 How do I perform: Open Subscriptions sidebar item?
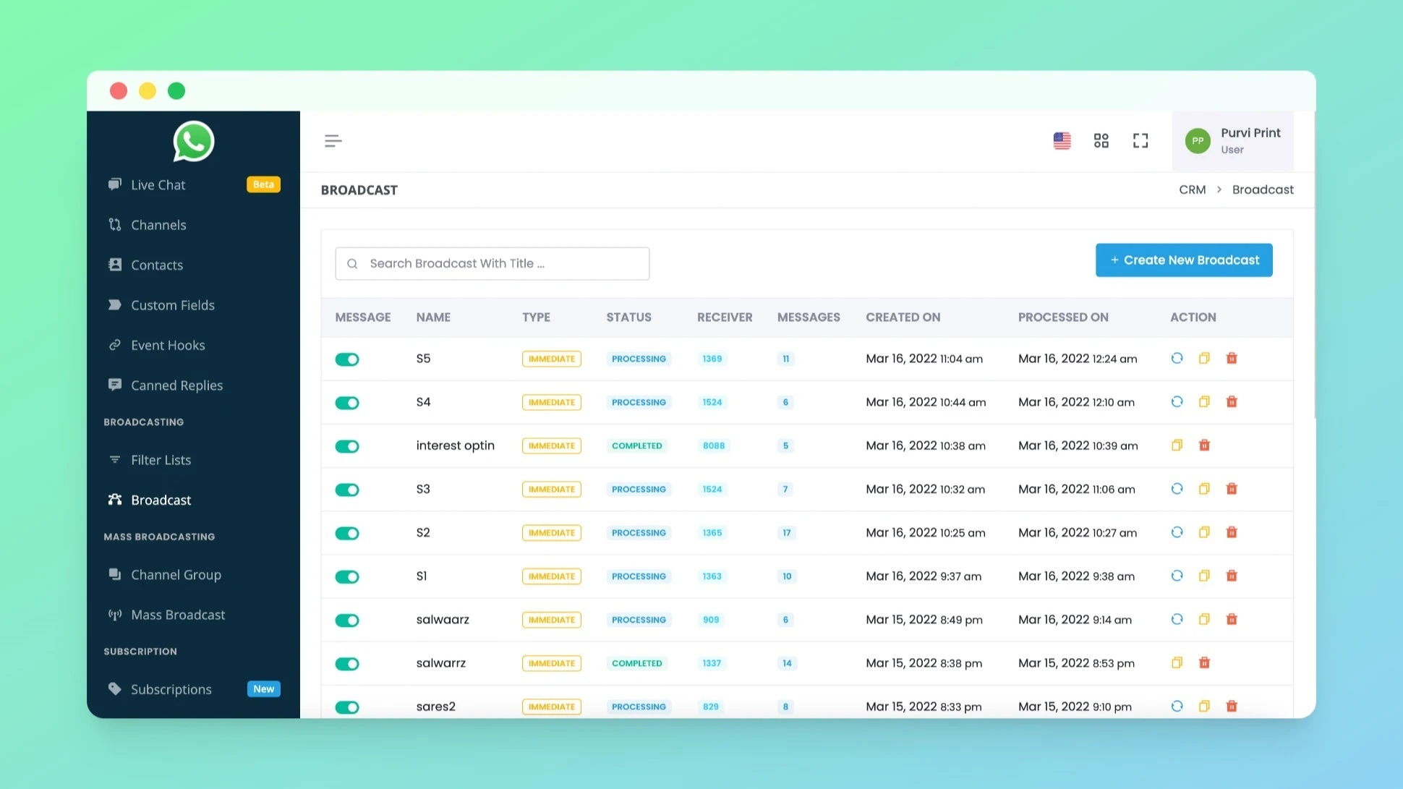171,689
